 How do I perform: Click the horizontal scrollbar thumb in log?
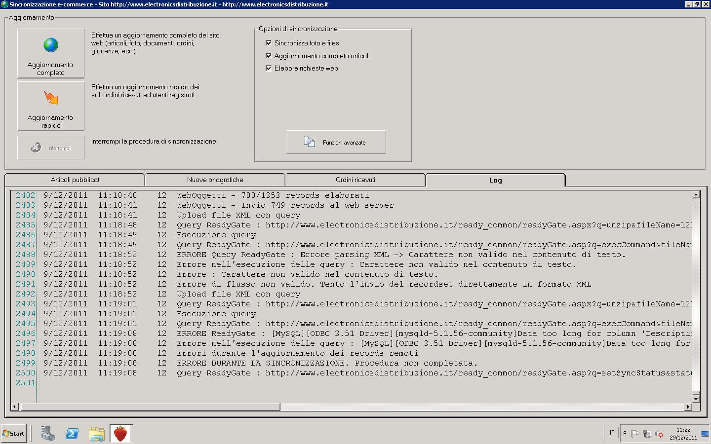coord(150,407)
